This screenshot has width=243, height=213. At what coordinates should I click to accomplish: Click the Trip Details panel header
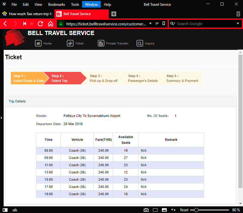121,101
